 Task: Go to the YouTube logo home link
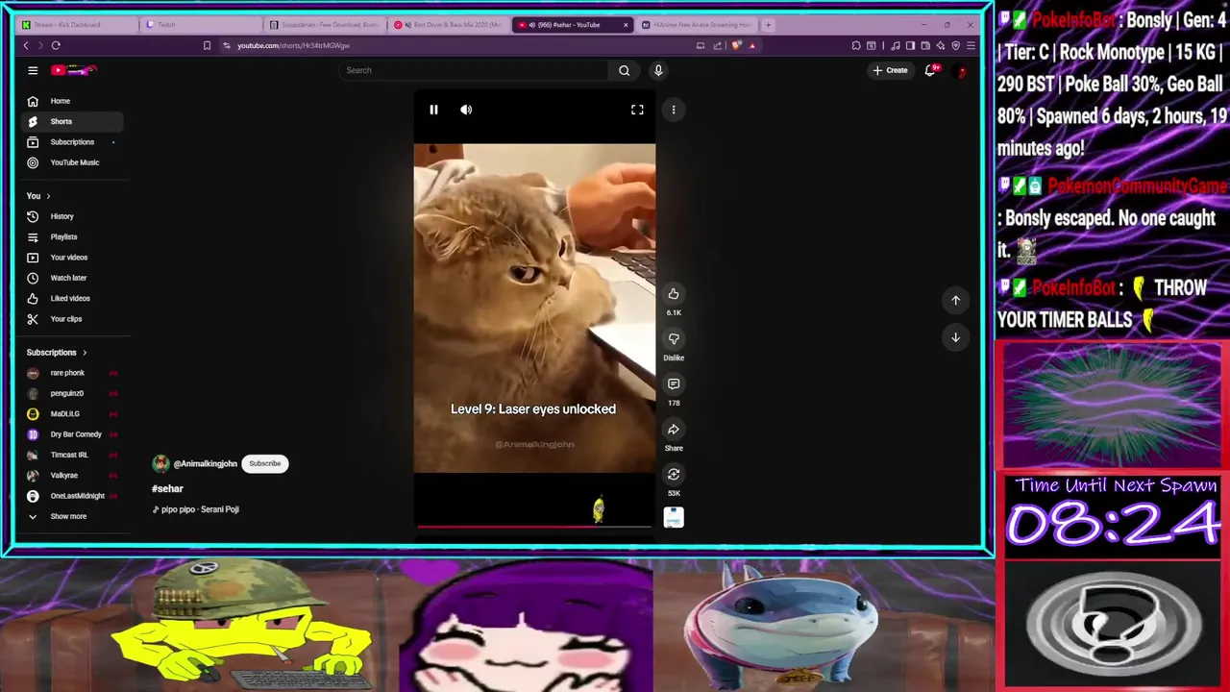74,70
